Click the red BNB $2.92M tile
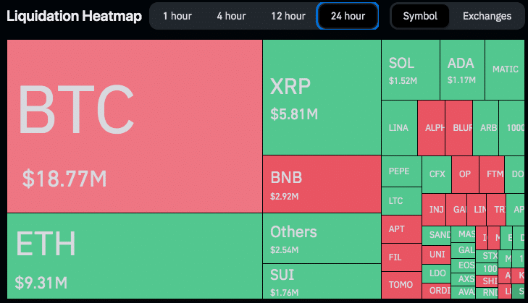 322,184
